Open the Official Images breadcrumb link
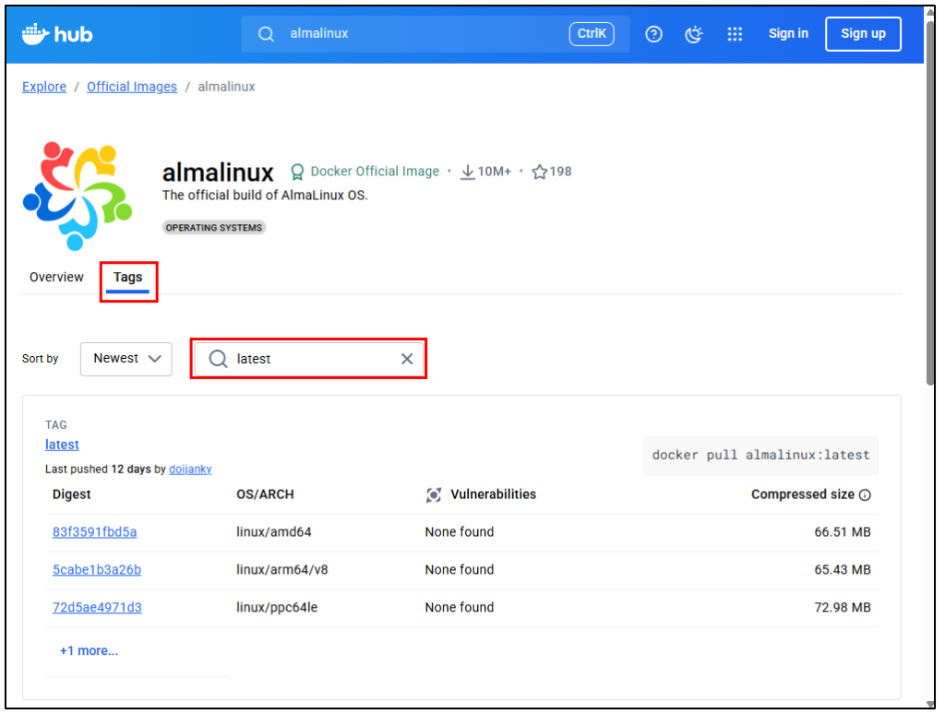 pos(132,87)
